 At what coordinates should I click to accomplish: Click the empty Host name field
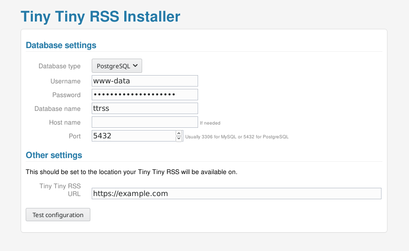point(145,122)
